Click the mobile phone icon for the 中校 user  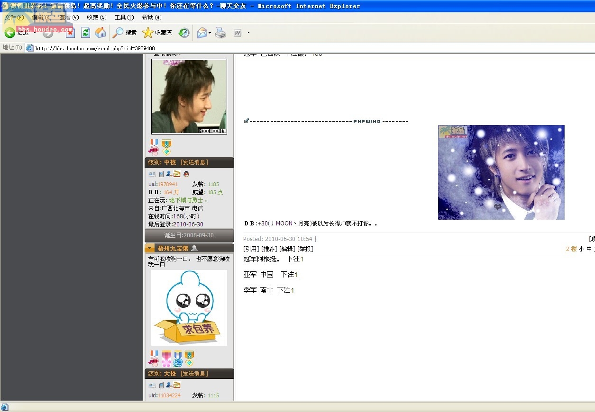point(161,174)
